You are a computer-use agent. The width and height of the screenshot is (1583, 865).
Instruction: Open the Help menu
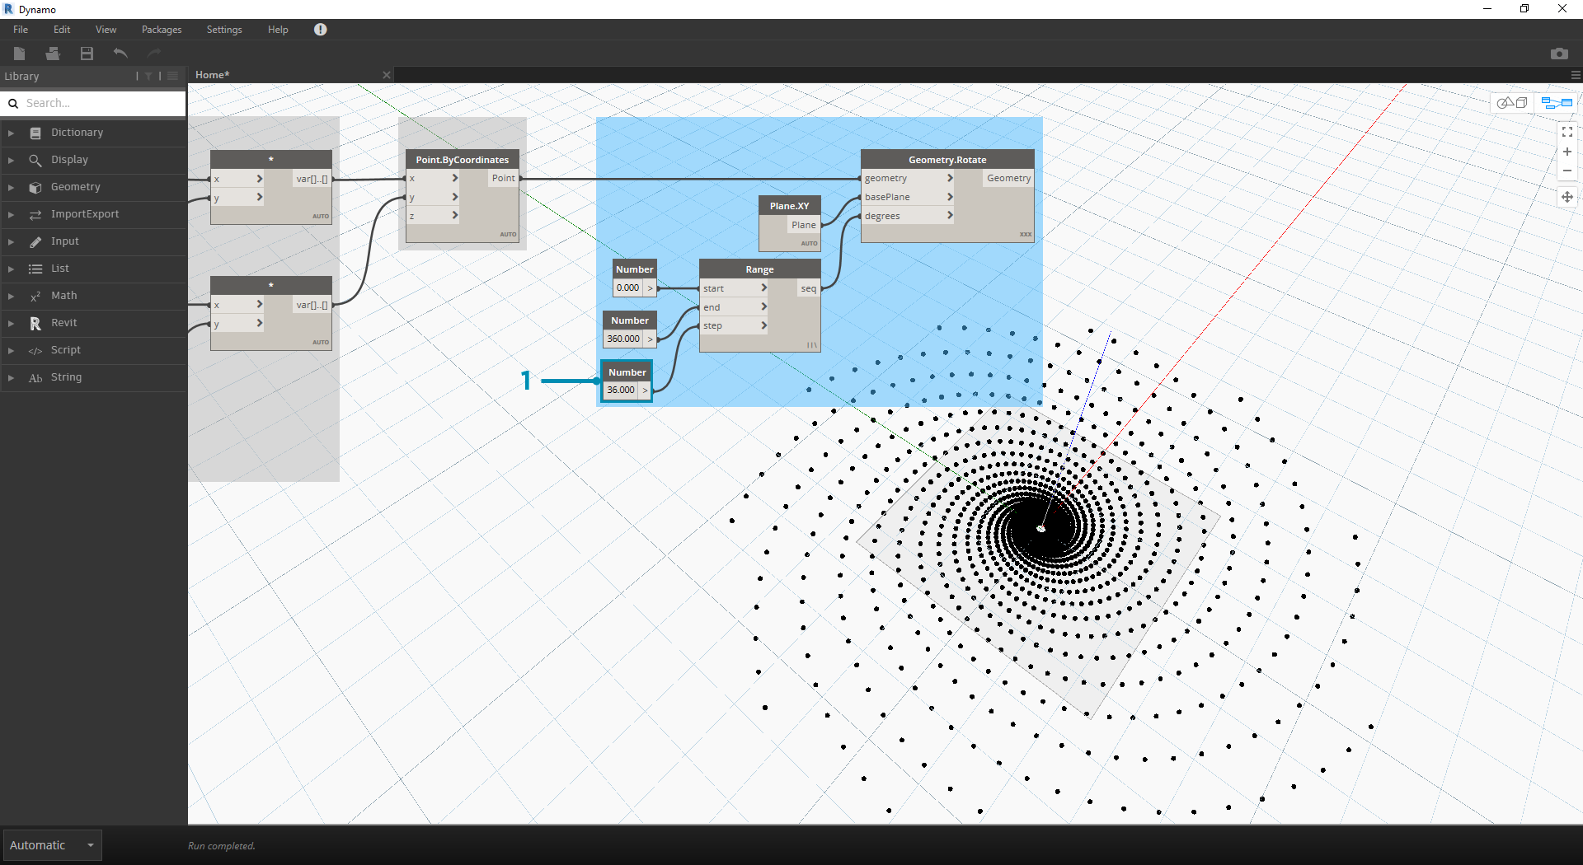(278, 30)
